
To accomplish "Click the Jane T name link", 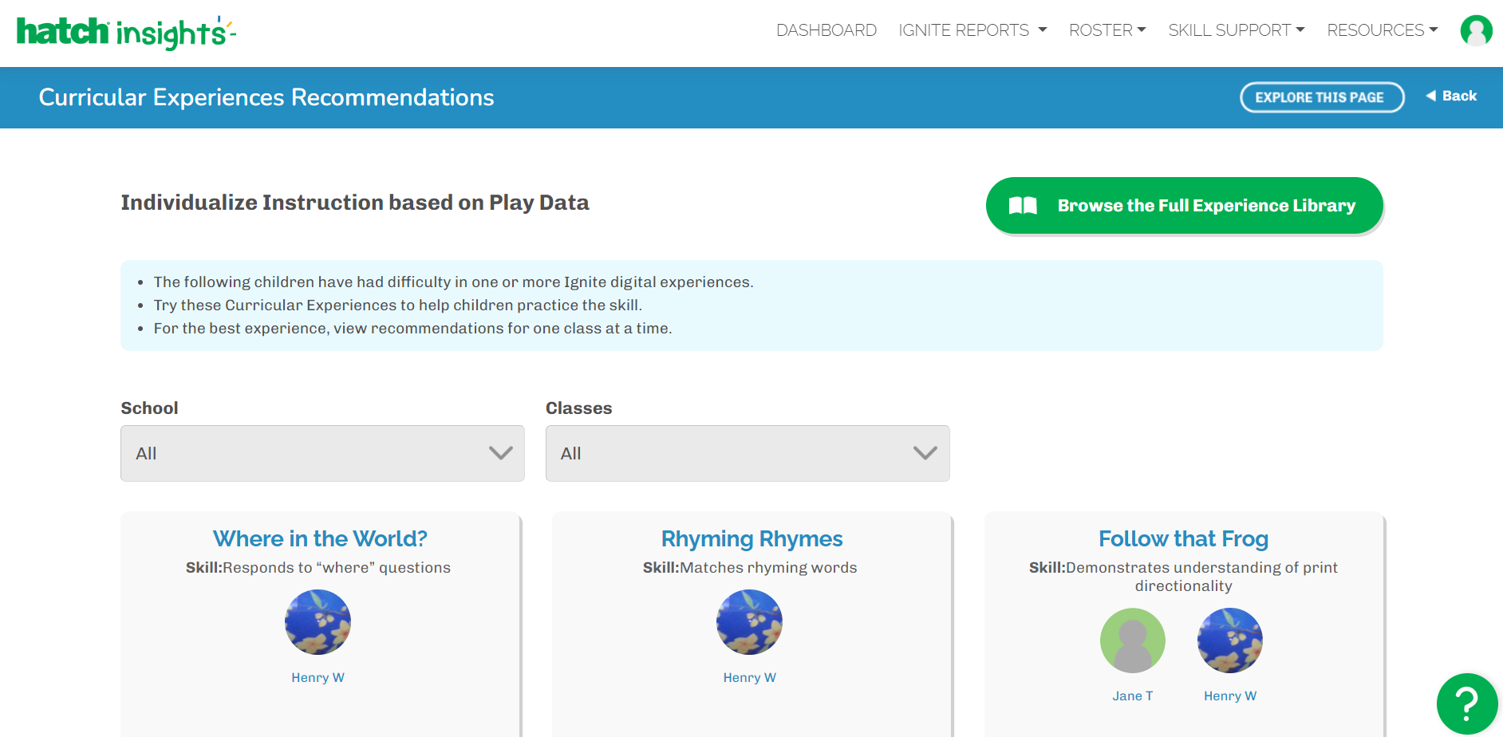I will coord(1132,696).
